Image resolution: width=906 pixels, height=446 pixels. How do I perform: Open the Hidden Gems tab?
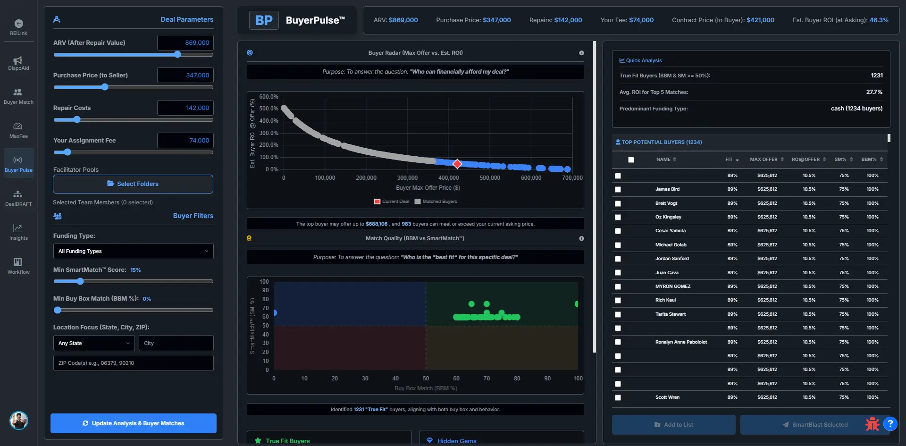(x=502, y=438)
